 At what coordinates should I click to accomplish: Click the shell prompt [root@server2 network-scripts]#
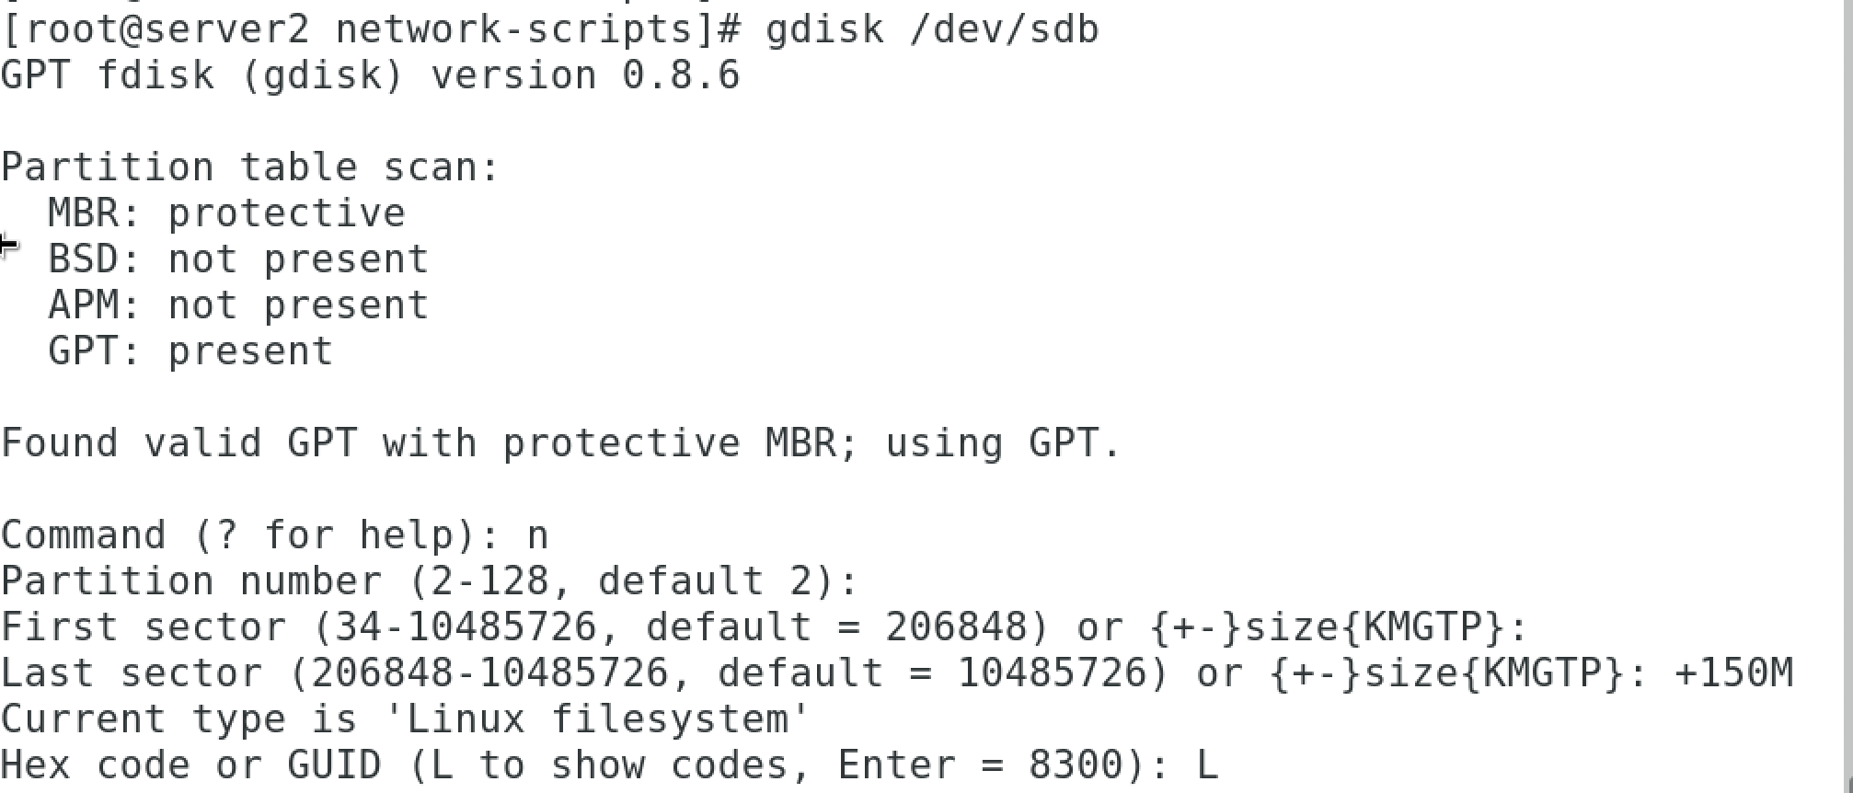pos(371,30)
